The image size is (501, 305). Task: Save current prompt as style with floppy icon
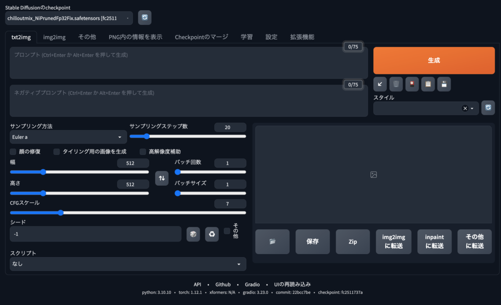pos(444,84)
